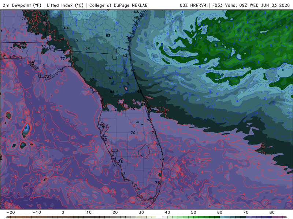The image size is (293, 219).
Task: Click the '60' color scale label
Action: 220,212
